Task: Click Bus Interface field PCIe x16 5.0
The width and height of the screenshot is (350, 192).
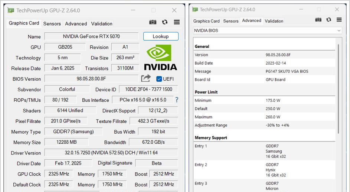Action: tap(143, 100)
